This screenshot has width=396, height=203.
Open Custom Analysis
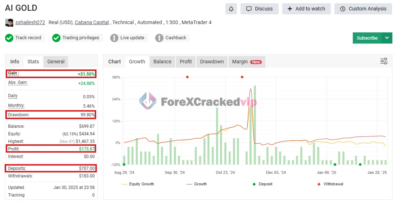pyautogui.click(x=363, y=9)
